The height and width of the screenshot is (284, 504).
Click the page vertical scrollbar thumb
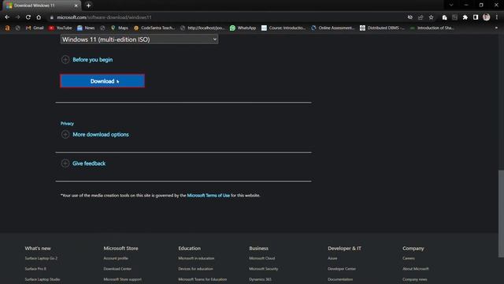[501, 214]
